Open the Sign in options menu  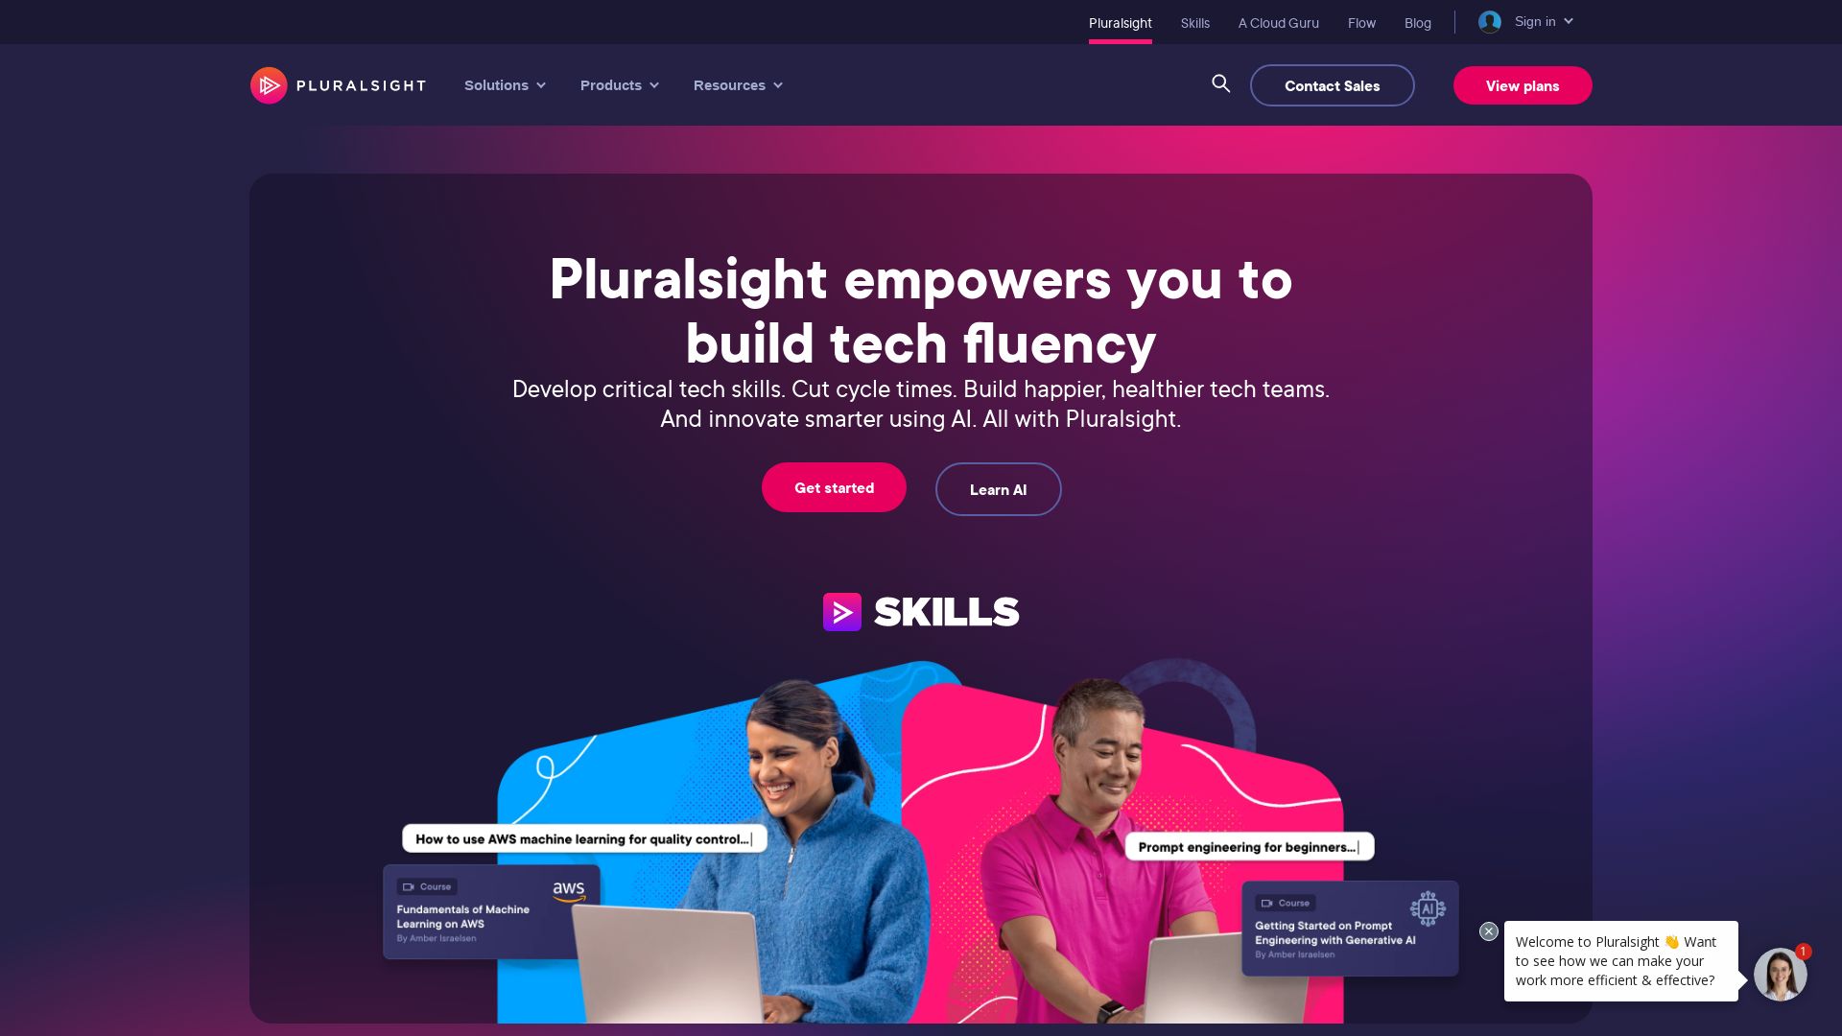click(x=1528, y=21)
